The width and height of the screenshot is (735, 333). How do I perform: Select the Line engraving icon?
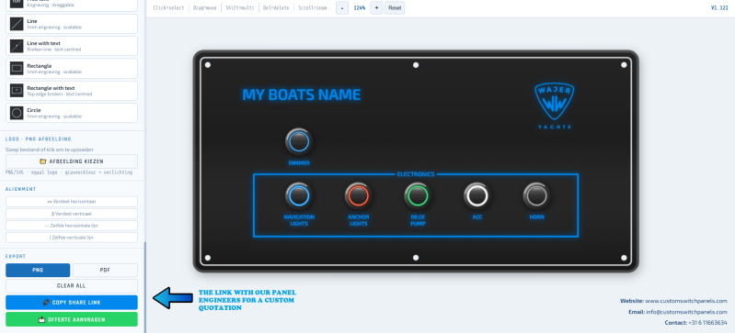tap(17, 24)
